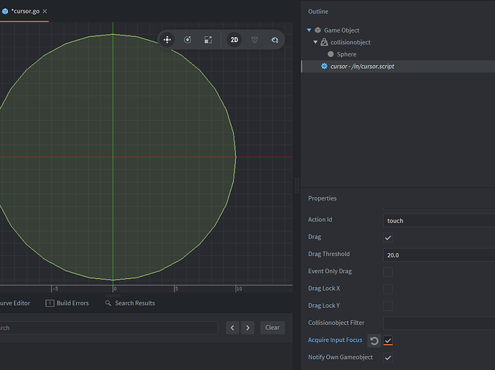Select Game Object in the Outline
Image resolution: width=495 pixels, height=370 pixels.
tap(342, 30)
